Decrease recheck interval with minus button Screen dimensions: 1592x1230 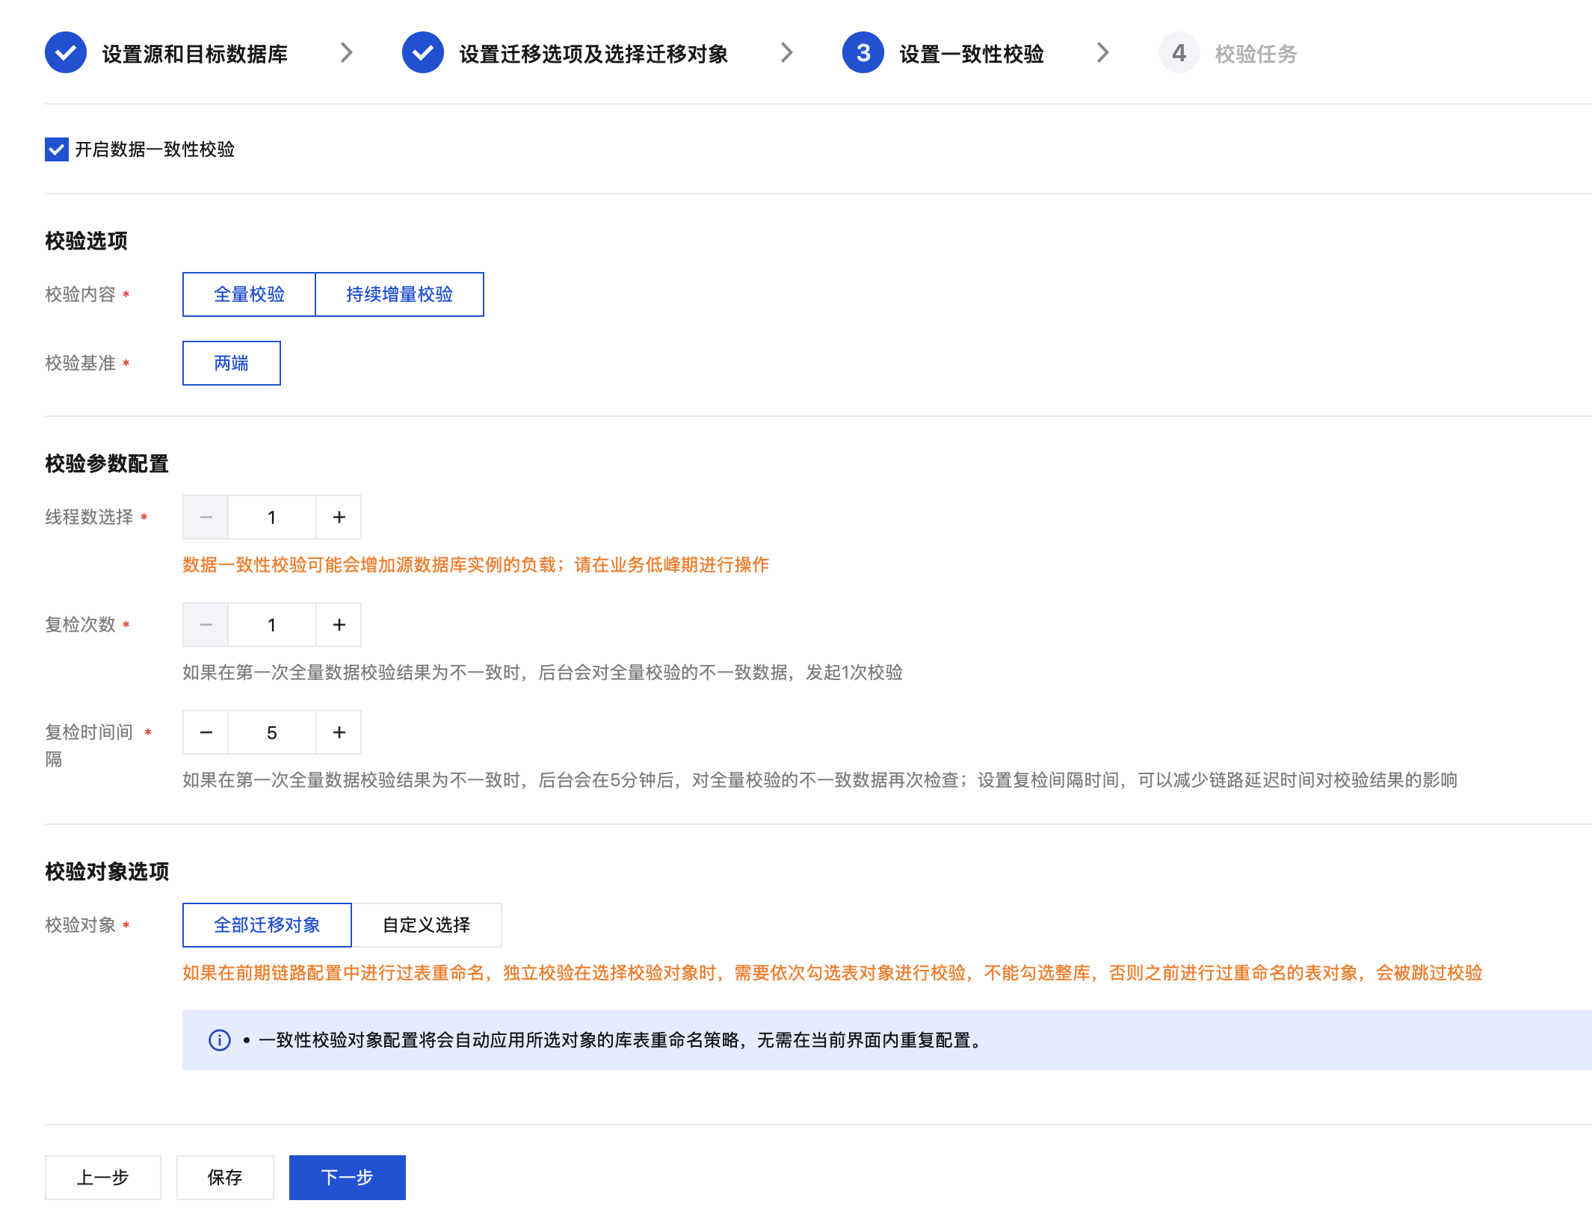(x=206, y=732)
